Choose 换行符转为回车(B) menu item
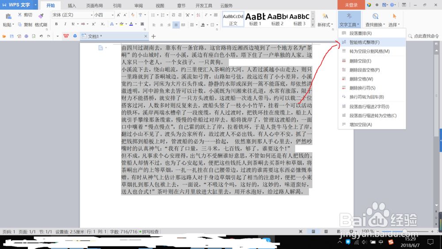The width and height of the screenshot is (442, 249). point(372,97)
